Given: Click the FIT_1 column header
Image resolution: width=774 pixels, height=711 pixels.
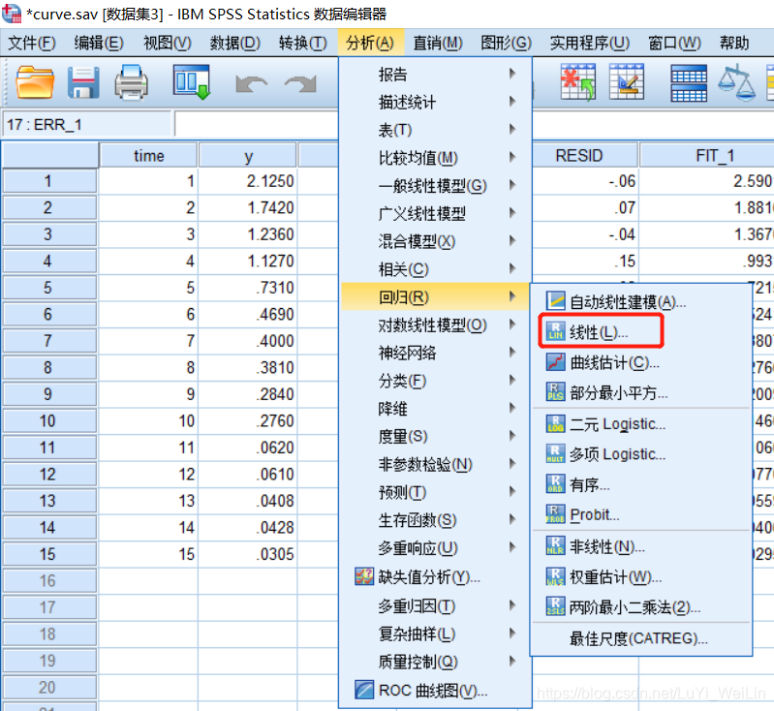Looking at the screenshot, I should [x=707, y=156].
